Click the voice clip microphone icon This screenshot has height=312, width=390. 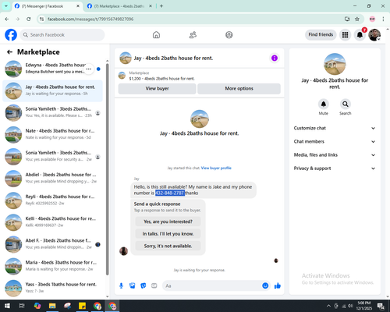tap(121, 285)
